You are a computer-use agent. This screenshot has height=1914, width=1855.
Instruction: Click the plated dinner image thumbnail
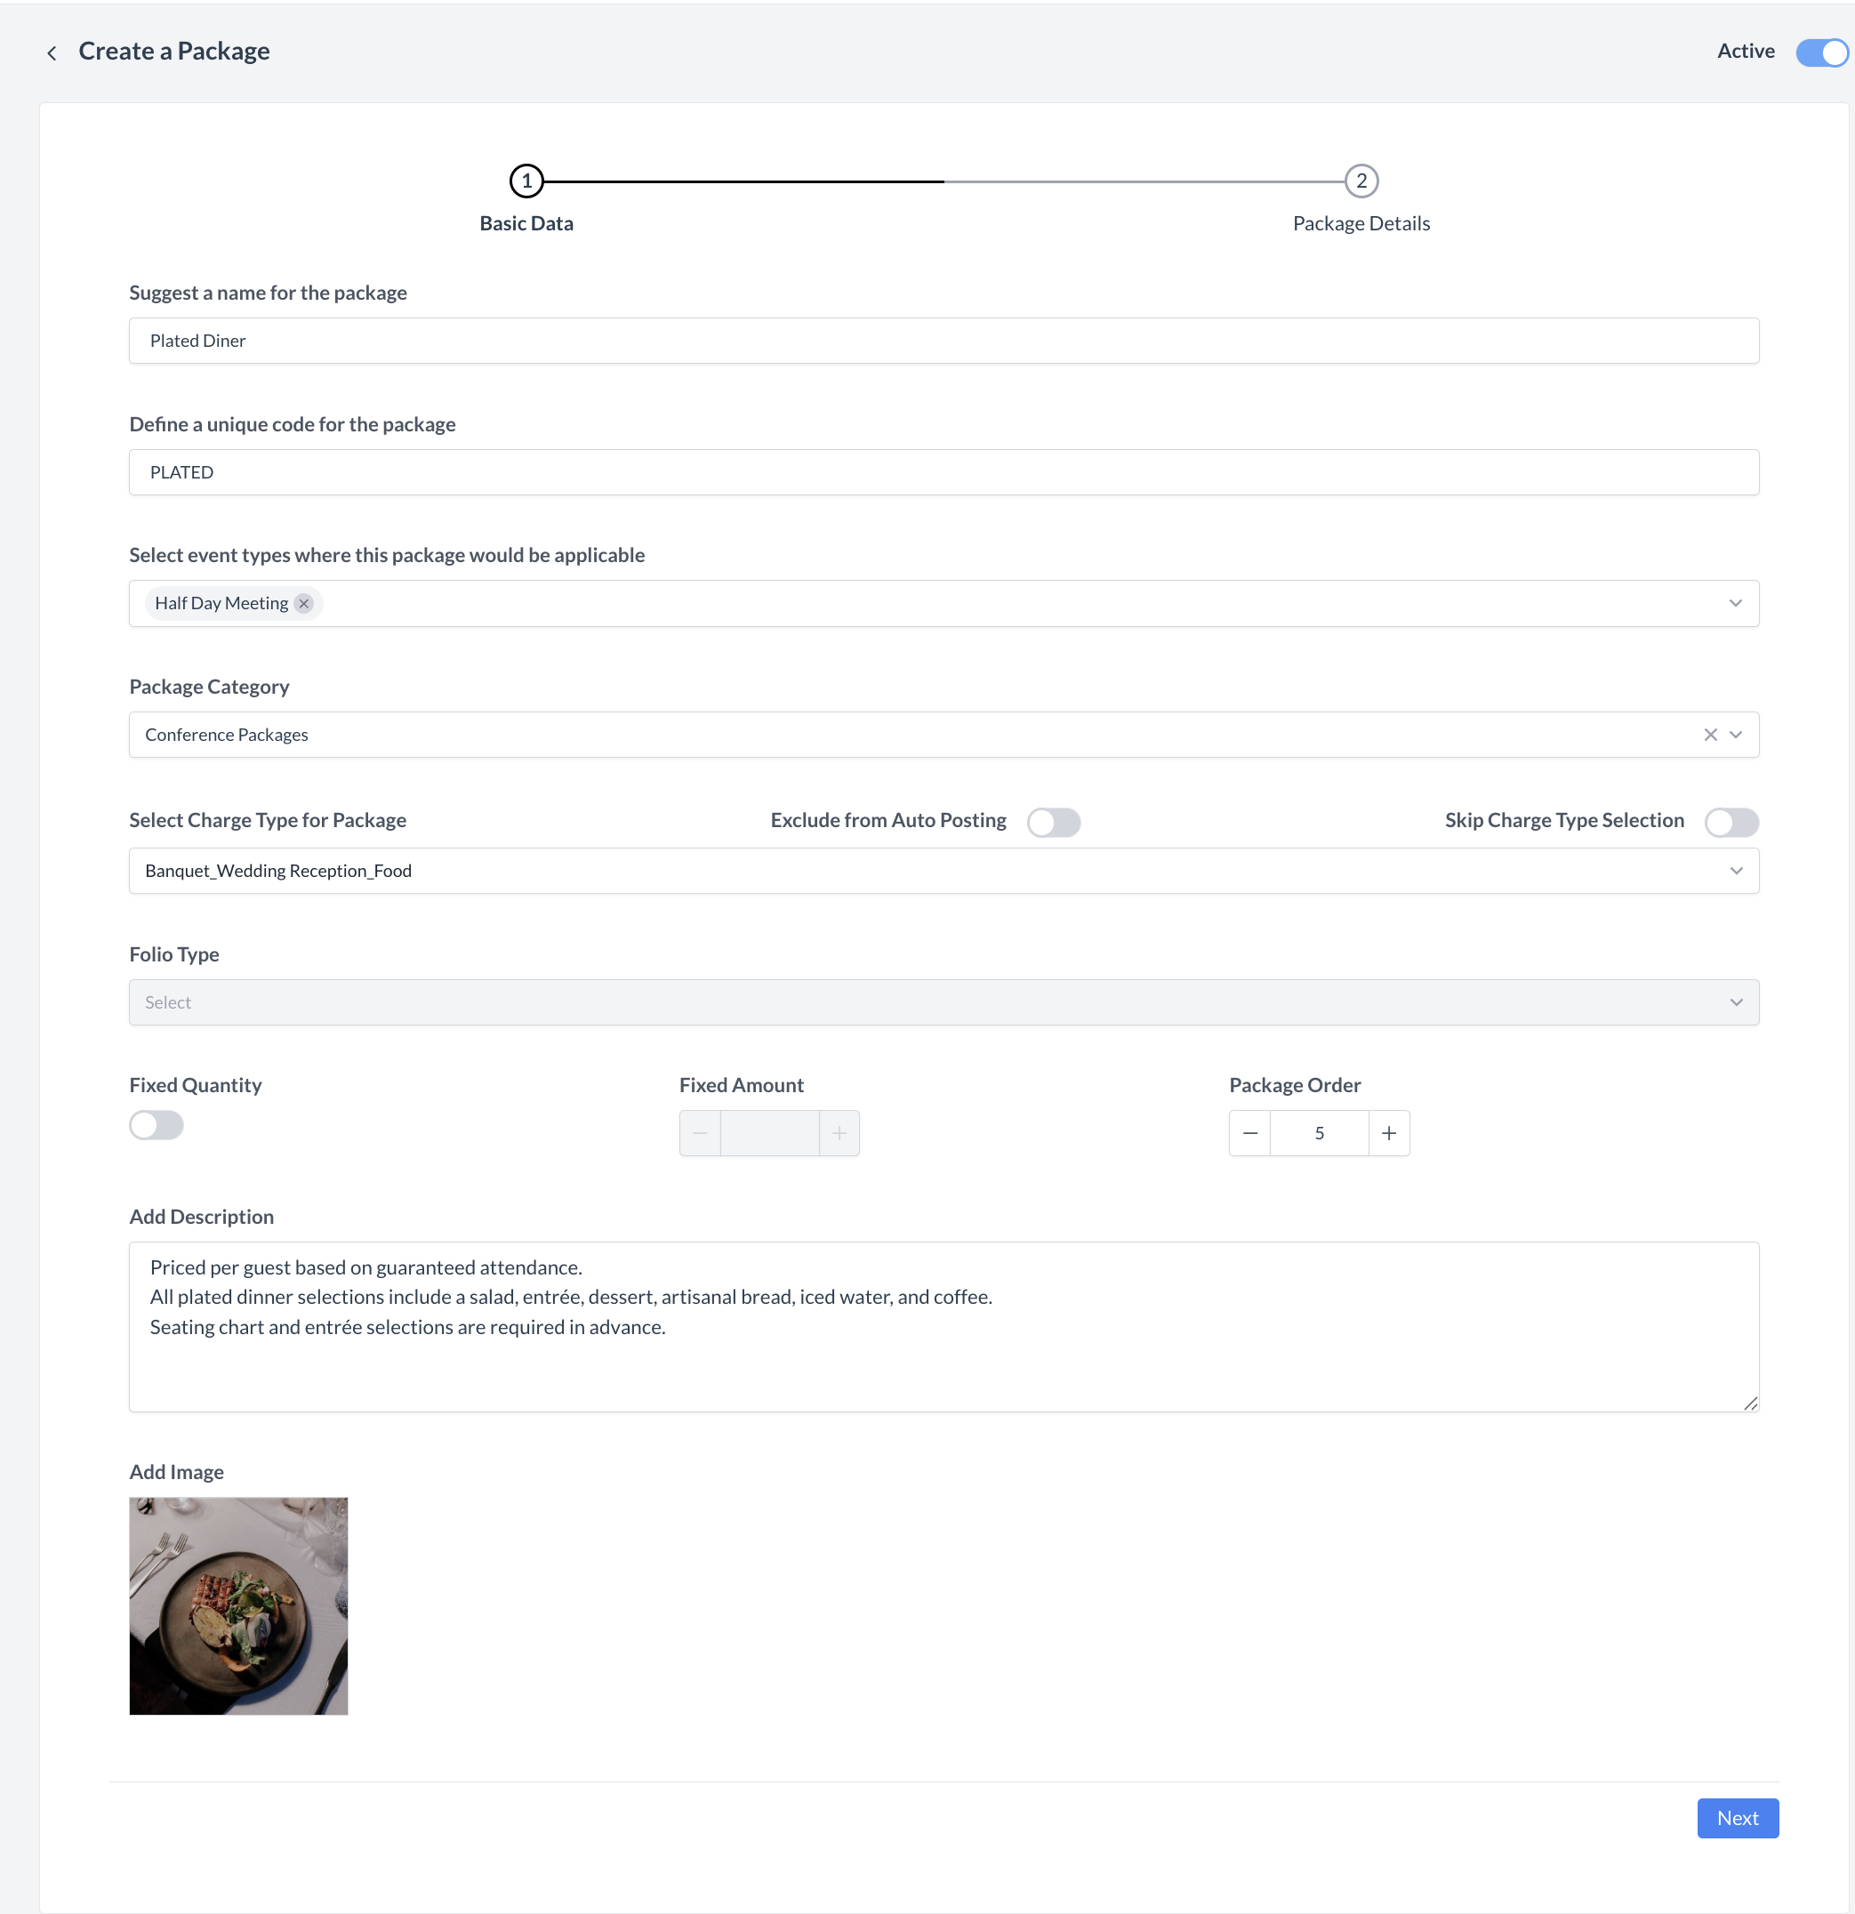point(238,1605)
